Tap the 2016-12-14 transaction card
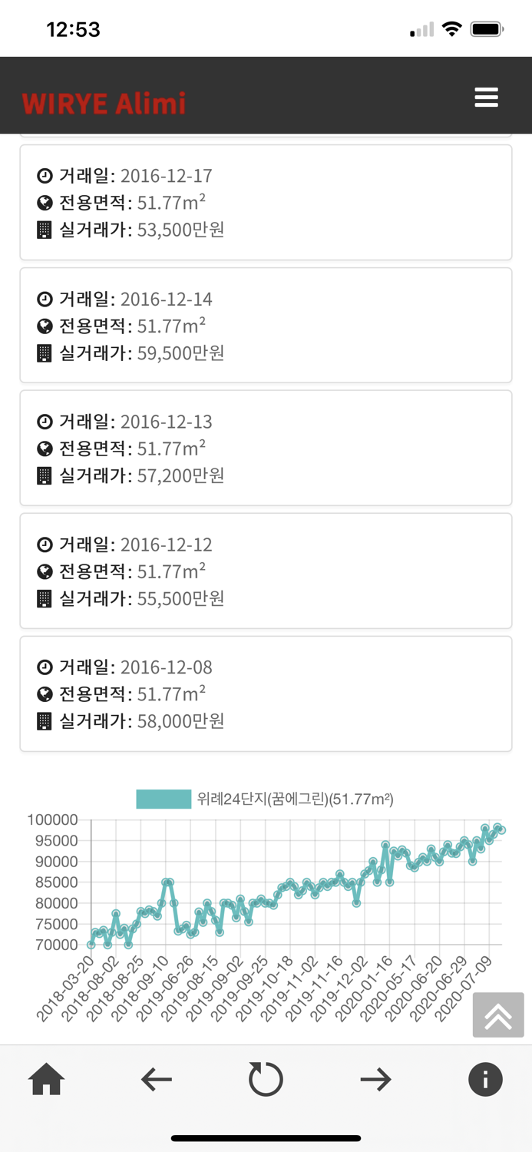Image resolution: width=532 pixels, height=1152 pixels. tap(266, 325)
